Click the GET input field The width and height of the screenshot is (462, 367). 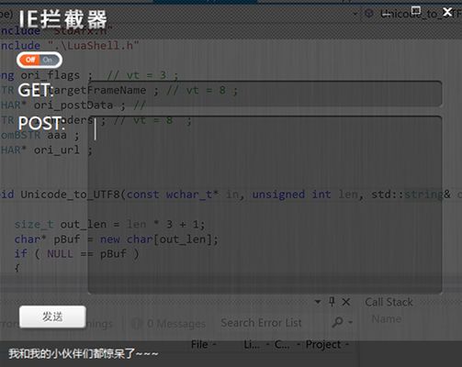tap(265, 94)
